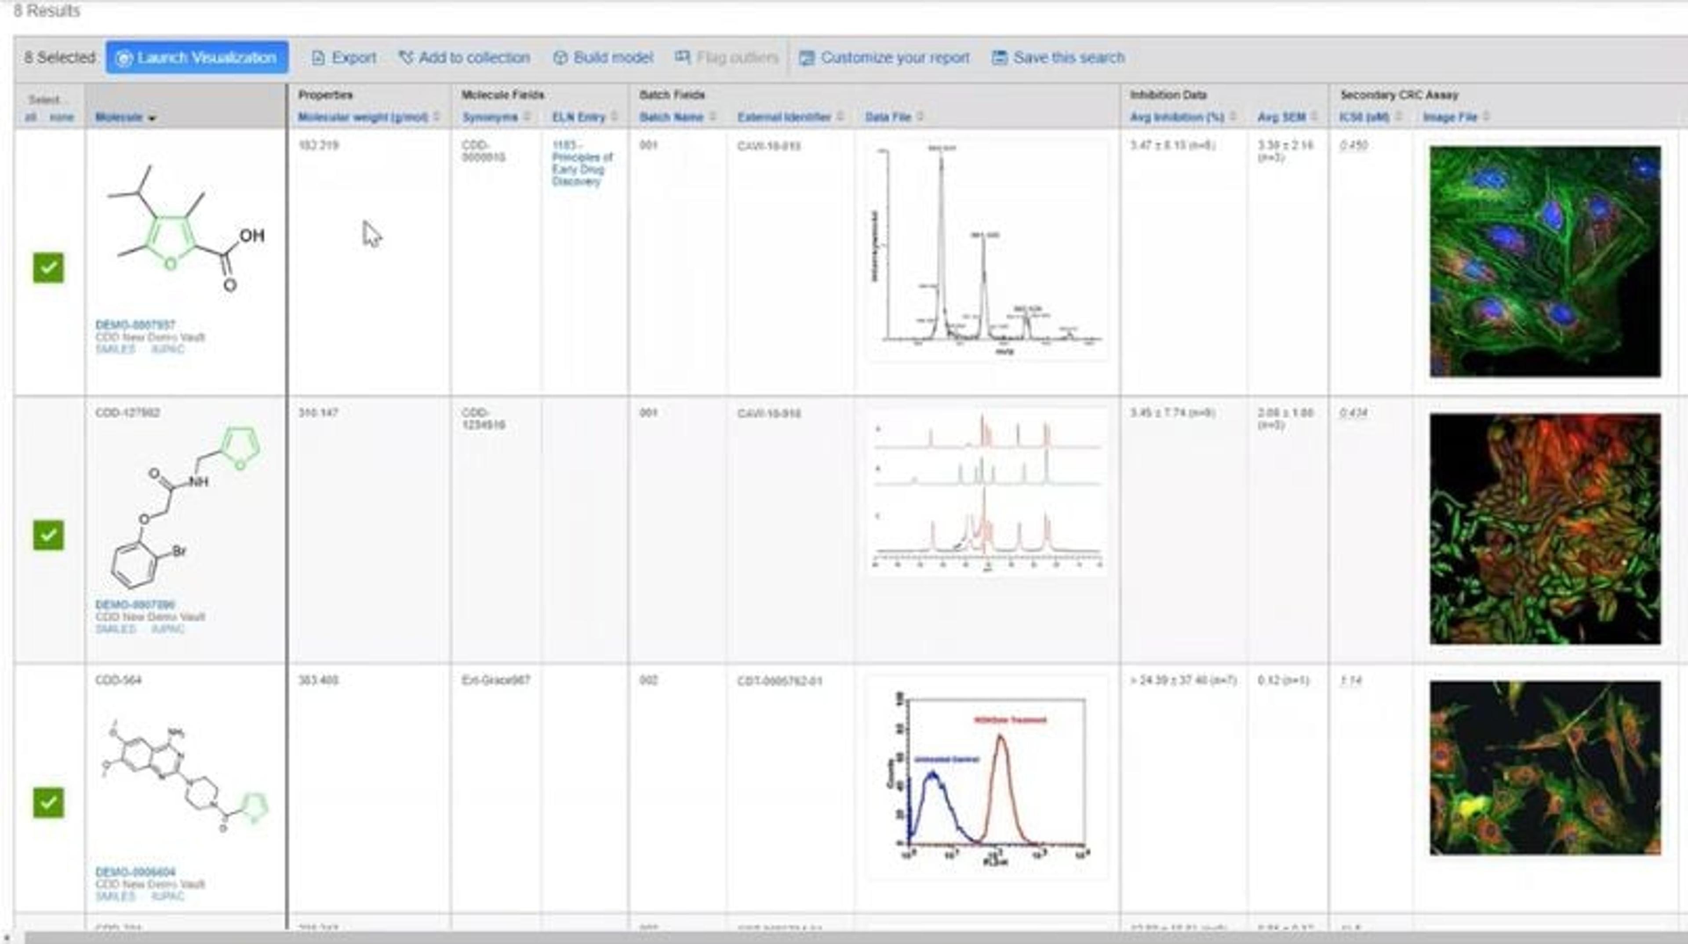Open the Molecule column sort dropdown arrow
Image resolution: width=1688 pixels, height=944 pixels.
(152, 119)
